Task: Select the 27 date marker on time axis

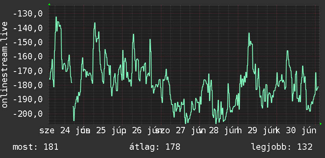Action: pos(180,130)
